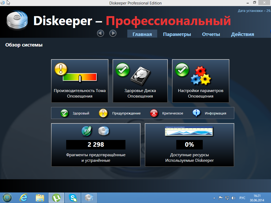Click the Здоровый legend label

[x=81, y=113]
